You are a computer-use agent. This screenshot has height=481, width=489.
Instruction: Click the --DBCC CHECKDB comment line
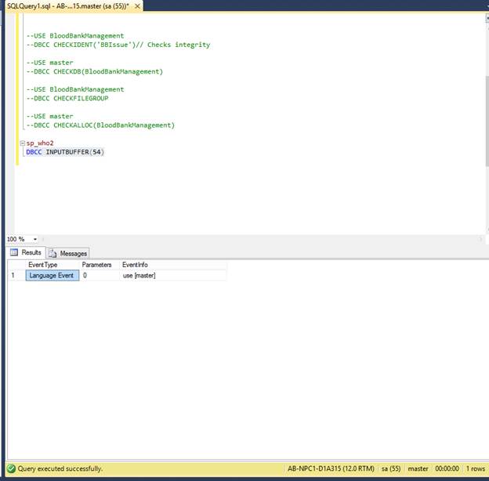click(95, 72)
